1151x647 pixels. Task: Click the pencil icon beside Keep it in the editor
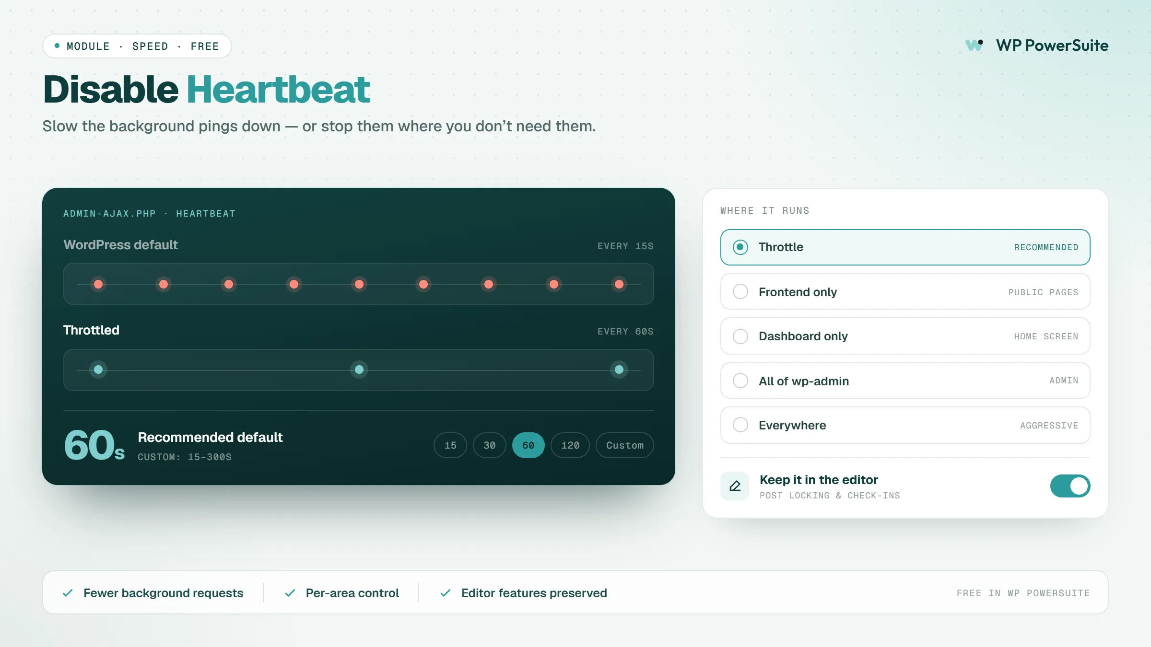(735, 486)
